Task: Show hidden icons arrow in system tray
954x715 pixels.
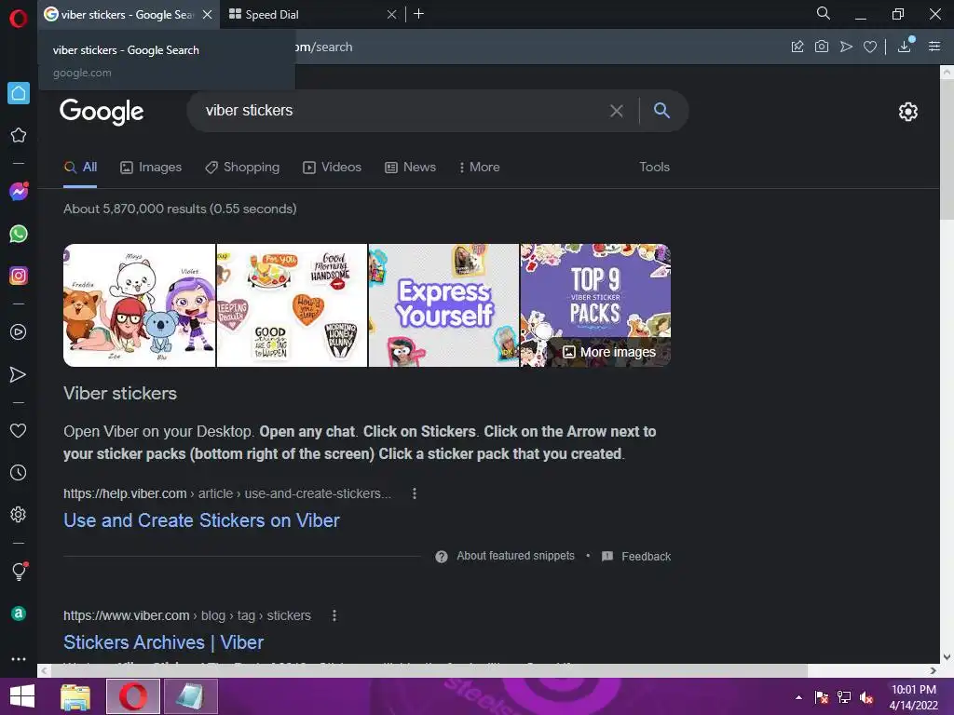Action: 798,697
